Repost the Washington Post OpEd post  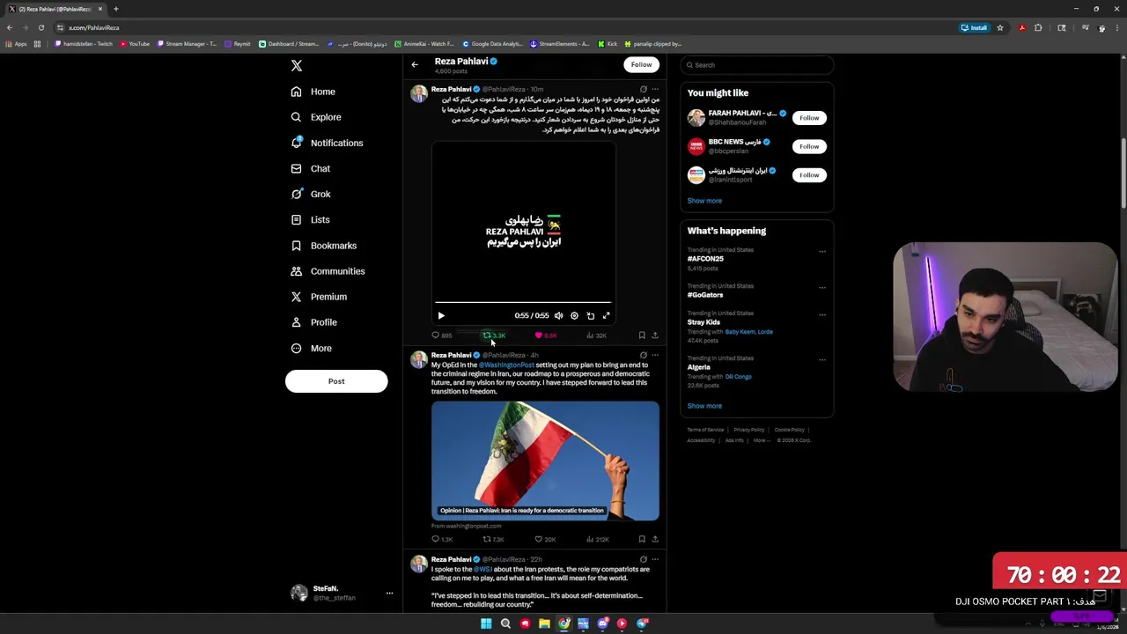tap(493, 540)
